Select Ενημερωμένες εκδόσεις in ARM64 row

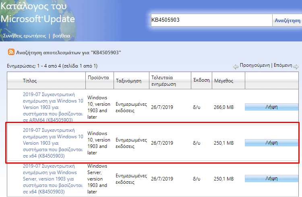131,107
